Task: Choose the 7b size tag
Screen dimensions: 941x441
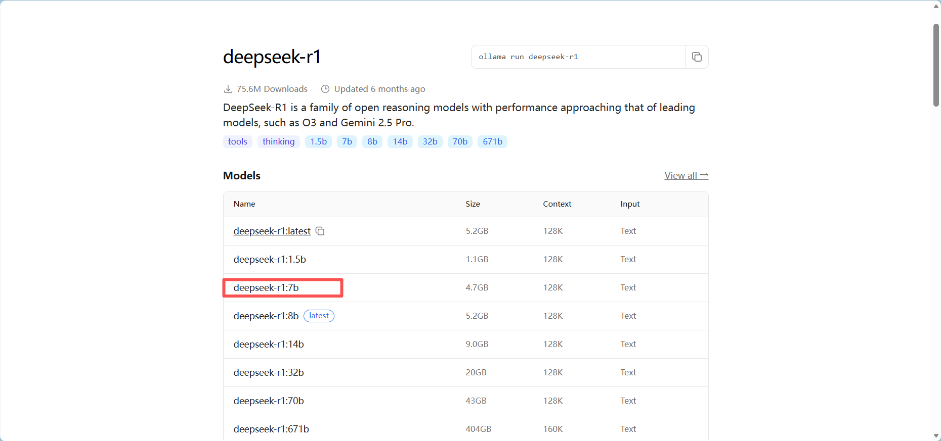Action: [347, 141]
